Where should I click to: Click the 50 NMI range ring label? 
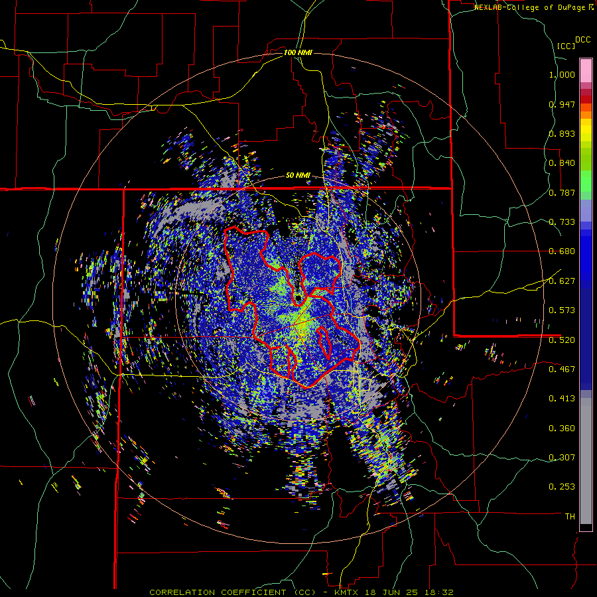pyautogui.click(x=298, y=176)
